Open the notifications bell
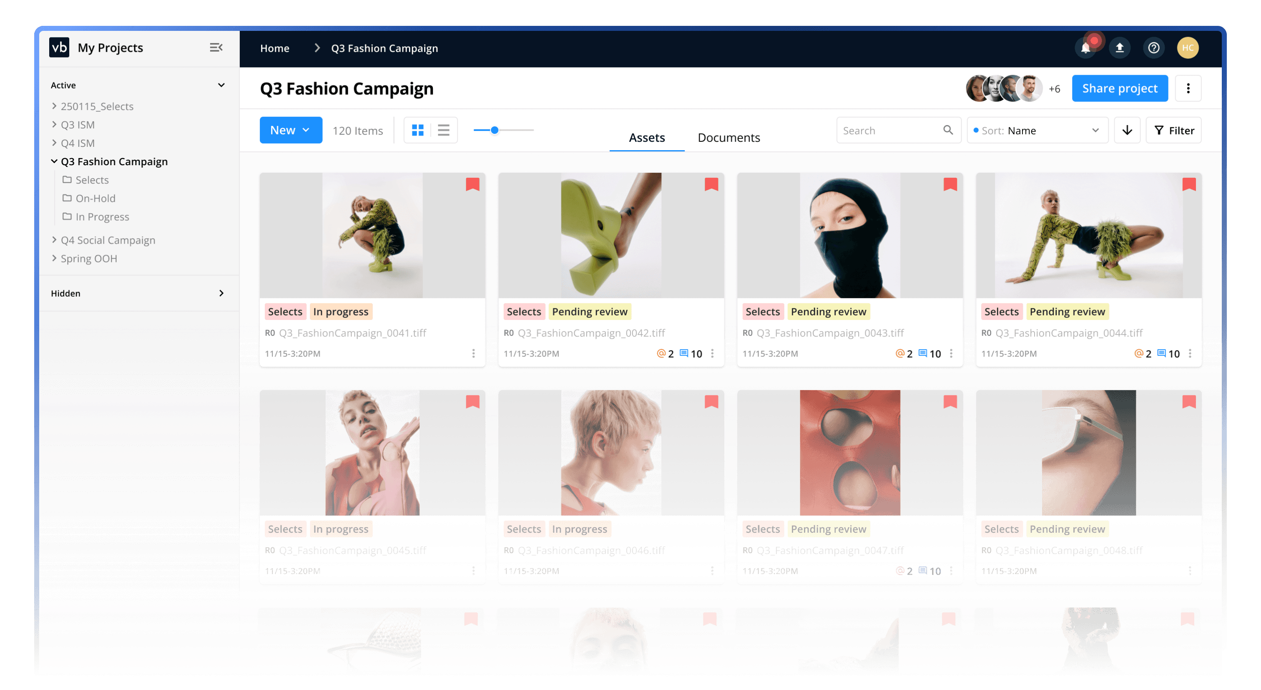The width and height of the screenshot is (1261, 690). coord(1085,48)
